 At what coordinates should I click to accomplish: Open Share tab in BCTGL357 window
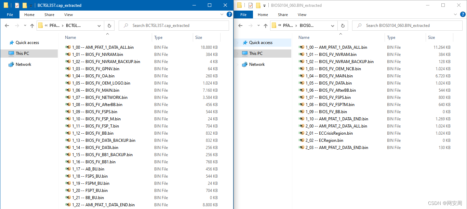point(49,15)
